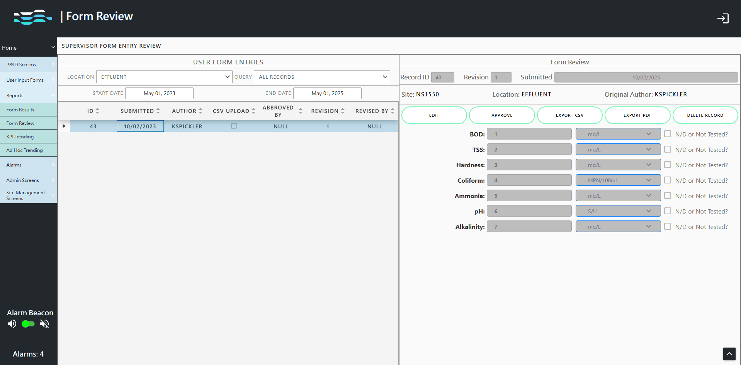This screenshot has height=365, width=741.
Task: Sort entries by the Submitted column arrows
Action: click(158, 111)
